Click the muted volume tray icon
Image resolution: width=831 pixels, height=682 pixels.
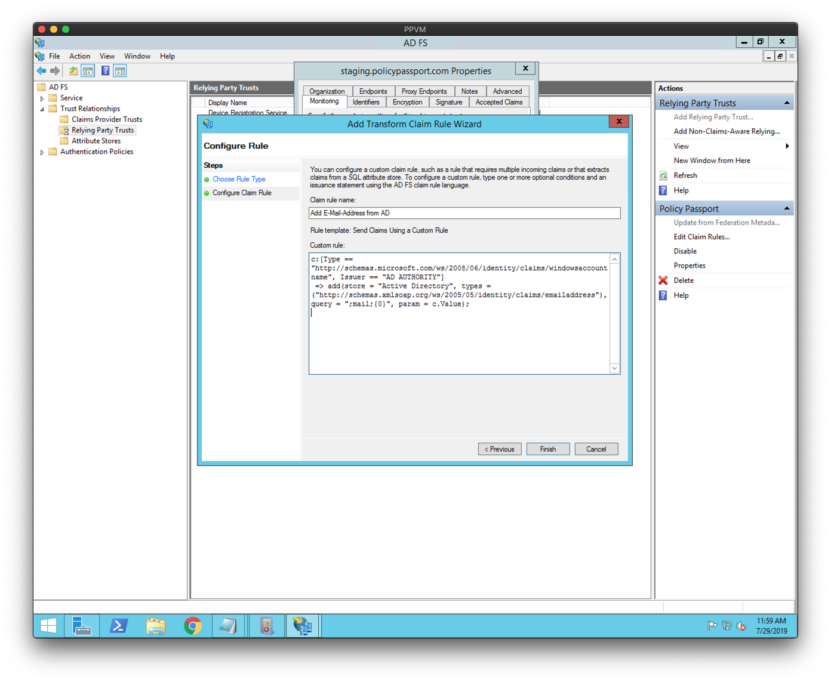click(741, 626)
